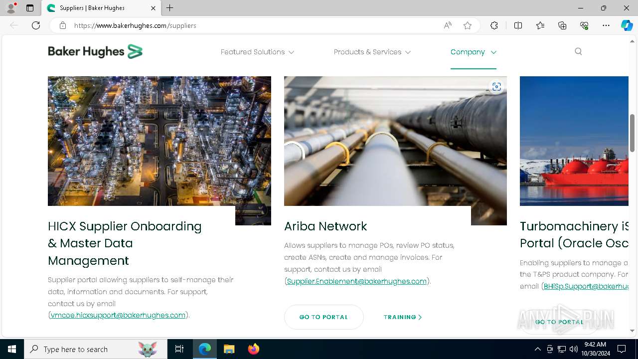Click the taskbar search box
638x359 pixels.
(96, 349)
